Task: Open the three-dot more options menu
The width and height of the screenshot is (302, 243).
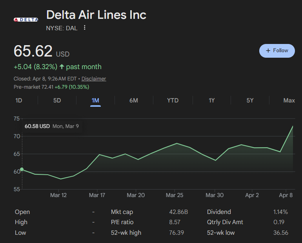Action: [x=85, y=28]
